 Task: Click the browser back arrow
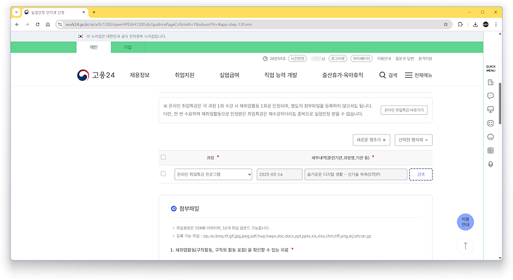click(17, 25)
